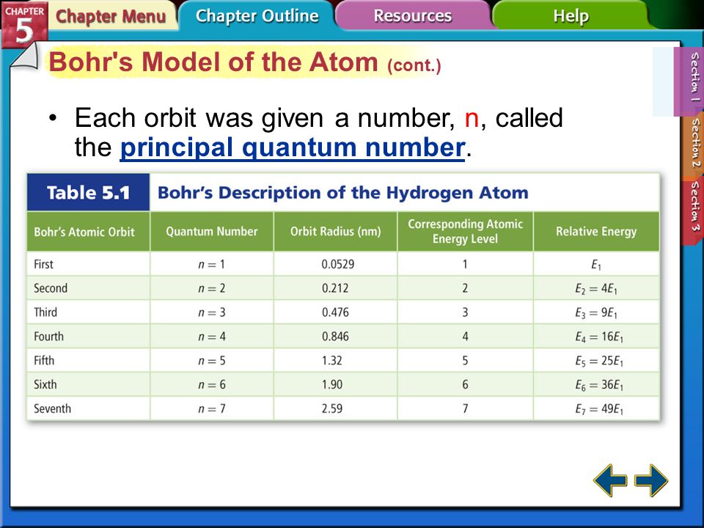Click the n = 1 cell
This screenshot has height=528, width=704.
[x=211, y=264]
